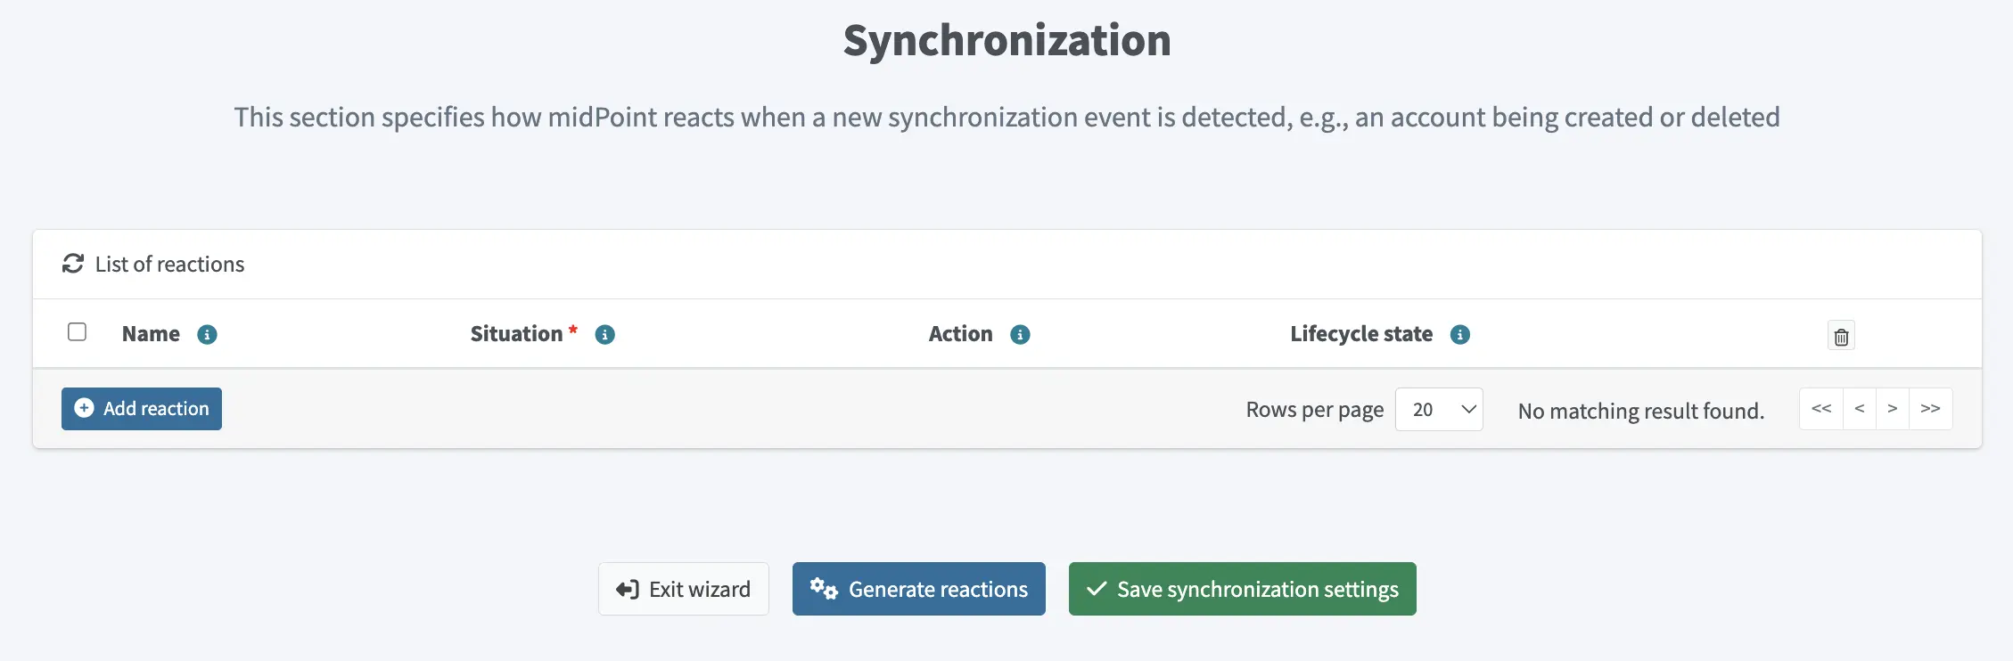Save the synchronization settings
Viewport: 2013px width, 661px height.
[1242, 589]
